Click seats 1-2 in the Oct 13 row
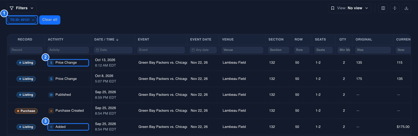Viewport: 418px width, 136px height. [x=318, y=62]
